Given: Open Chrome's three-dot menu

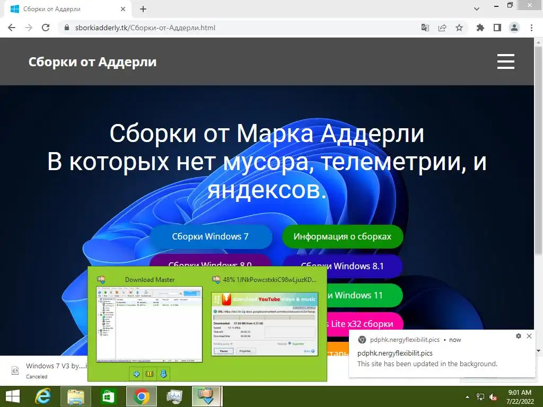Looking at the screenshot, I should pyautogui.click(x=531, y=28).
